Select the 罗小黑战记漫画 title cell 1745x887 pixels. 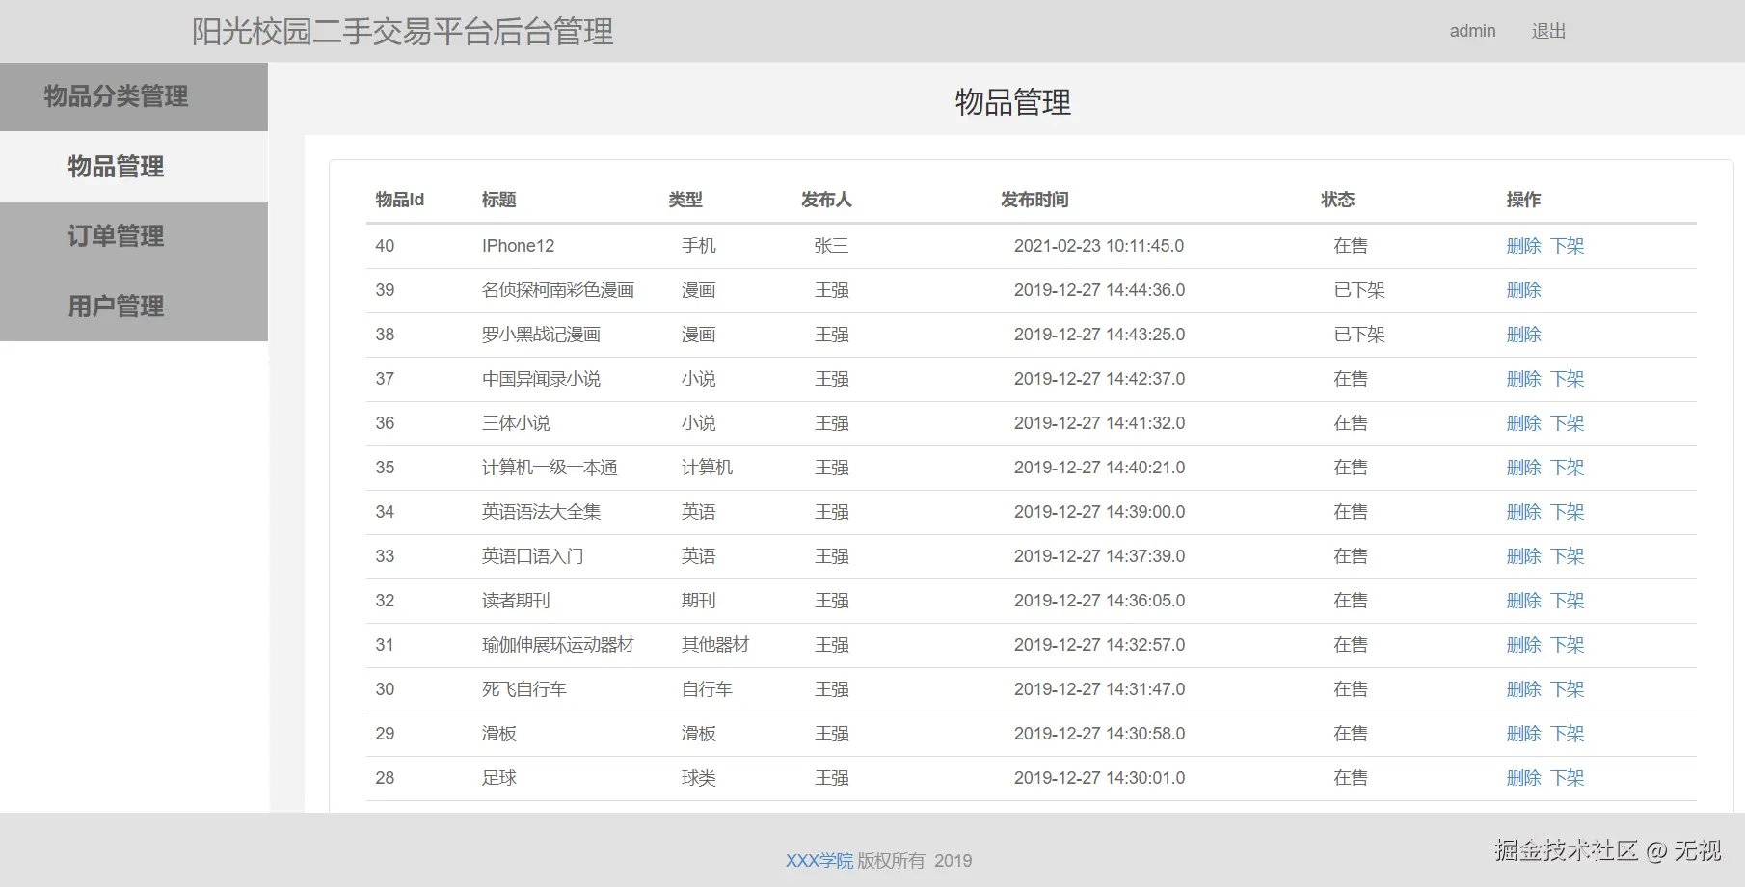[x=541, y=335]
